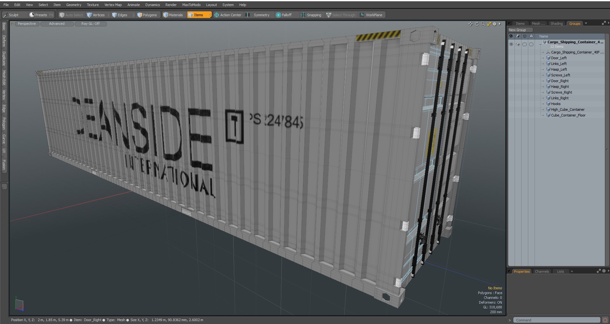This screenshot has width=610, height=324.
Task: Toggle visibility eye of Cargo_Shipping_Container group
Action: 511,44
